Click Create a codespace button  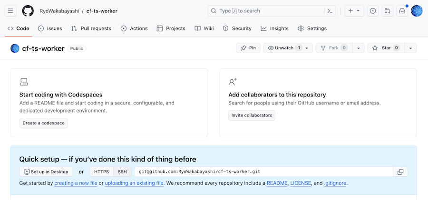tap(43, 123)
